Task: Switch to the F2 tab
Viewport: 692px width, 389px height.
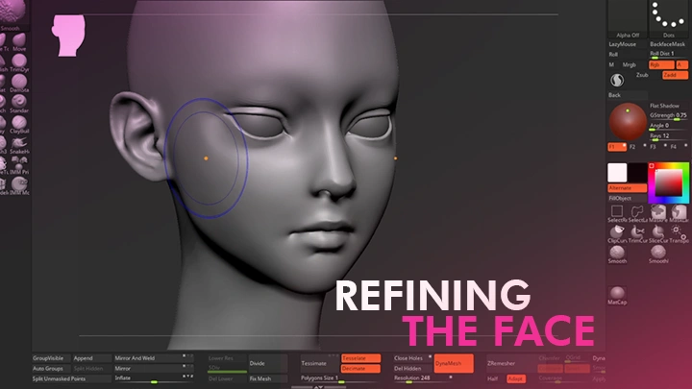Action: [637, 147]
